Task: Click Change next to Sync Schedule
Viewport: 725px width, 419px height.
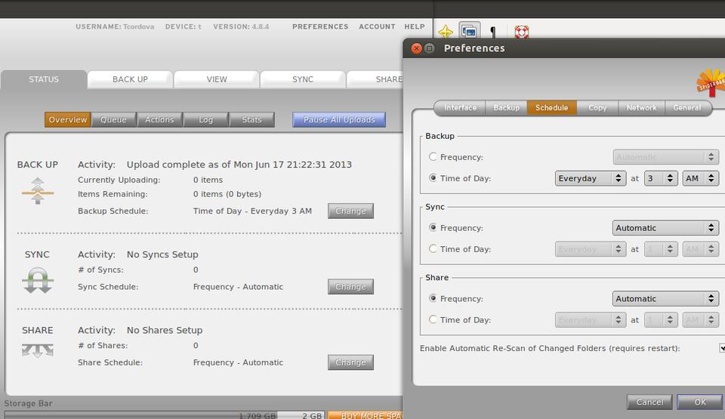Action: pyautogui.click(x=350, y=287)
